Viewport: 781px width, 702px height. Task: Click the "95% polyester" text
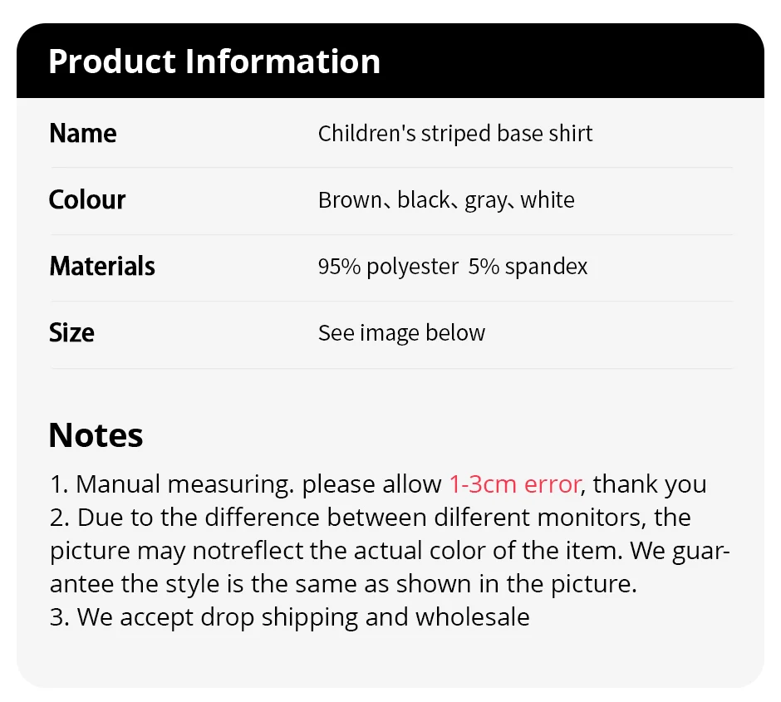[x=388, y=267]
